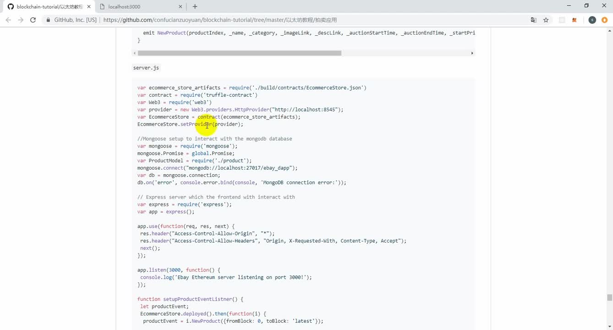Bookmark this page with the star
Viewport: 613px width, 330px height.
pos(546,20)
